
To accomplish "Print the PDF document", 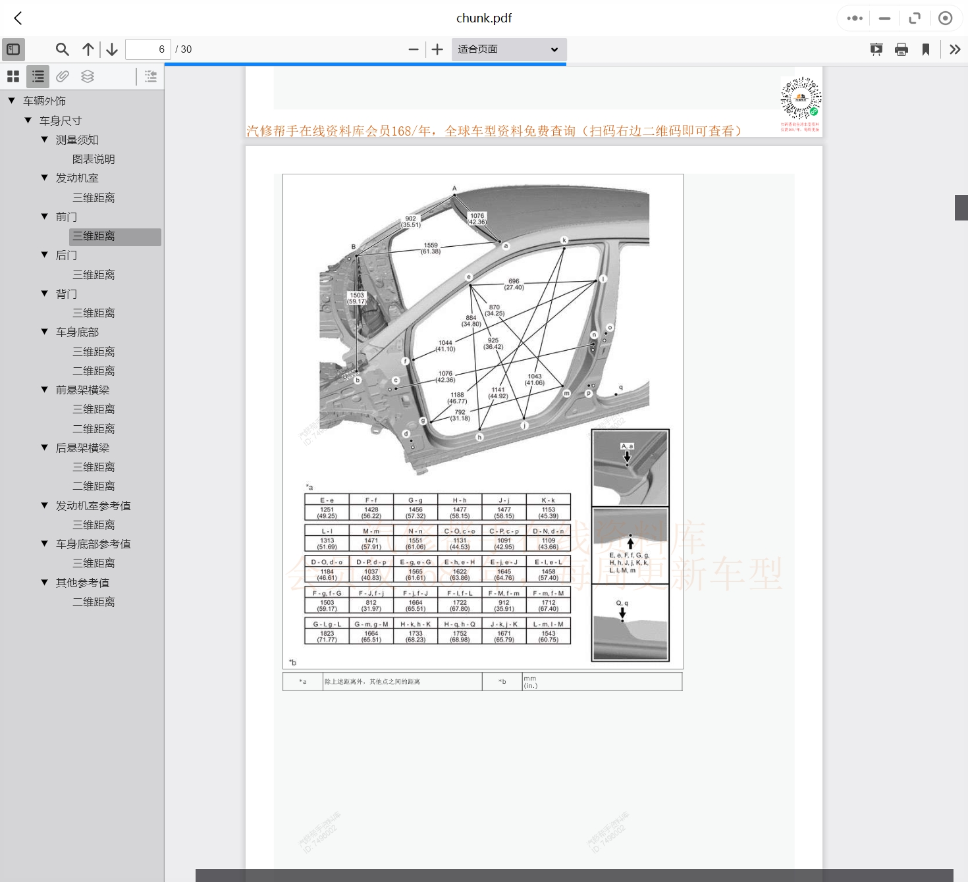I will (x=901, y=49).
